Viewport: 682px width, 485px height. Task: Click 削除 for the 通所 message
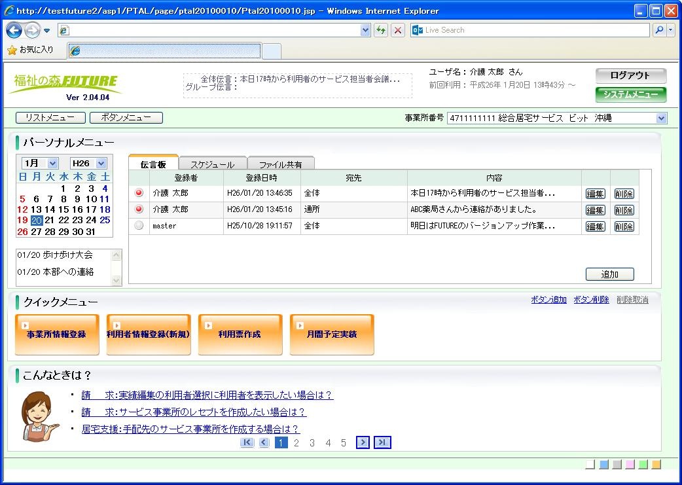[624, 209]
